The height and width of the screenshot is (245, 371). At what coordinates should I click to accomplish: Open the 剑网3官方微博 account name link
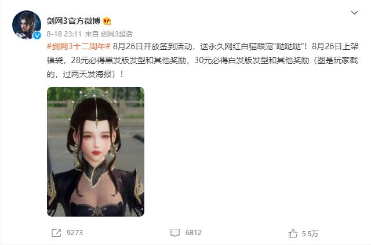click(x=74, y=21)
